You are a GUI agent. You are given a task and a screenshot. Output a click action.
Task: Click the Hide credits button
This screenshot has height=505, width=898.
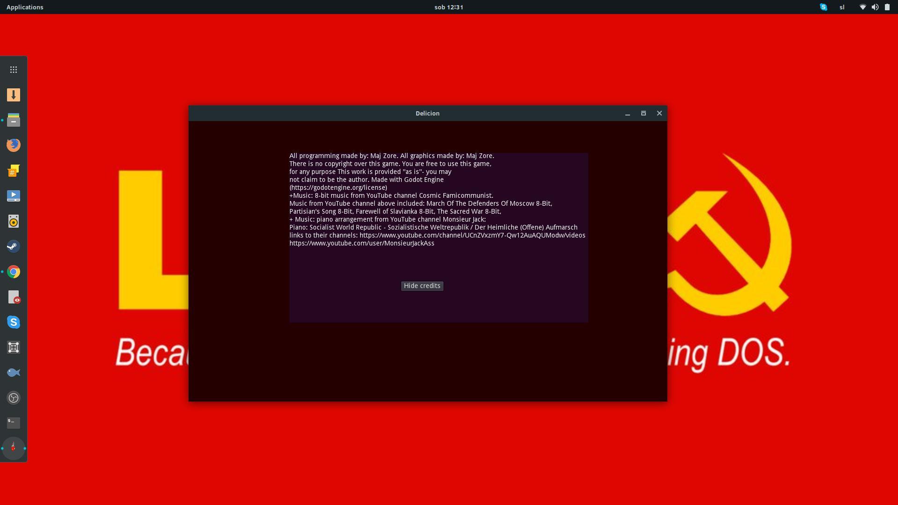coord(422,286)
